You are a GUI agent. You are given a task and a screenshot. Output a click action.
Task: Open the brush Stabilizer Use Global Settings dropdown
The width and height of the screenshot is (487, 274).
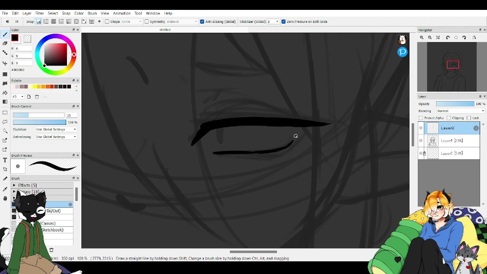tap(56, 129)
